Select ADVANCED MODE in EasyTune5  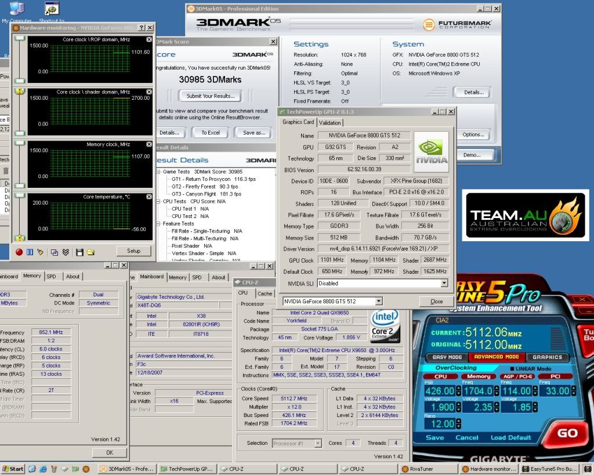pos(497,357)
